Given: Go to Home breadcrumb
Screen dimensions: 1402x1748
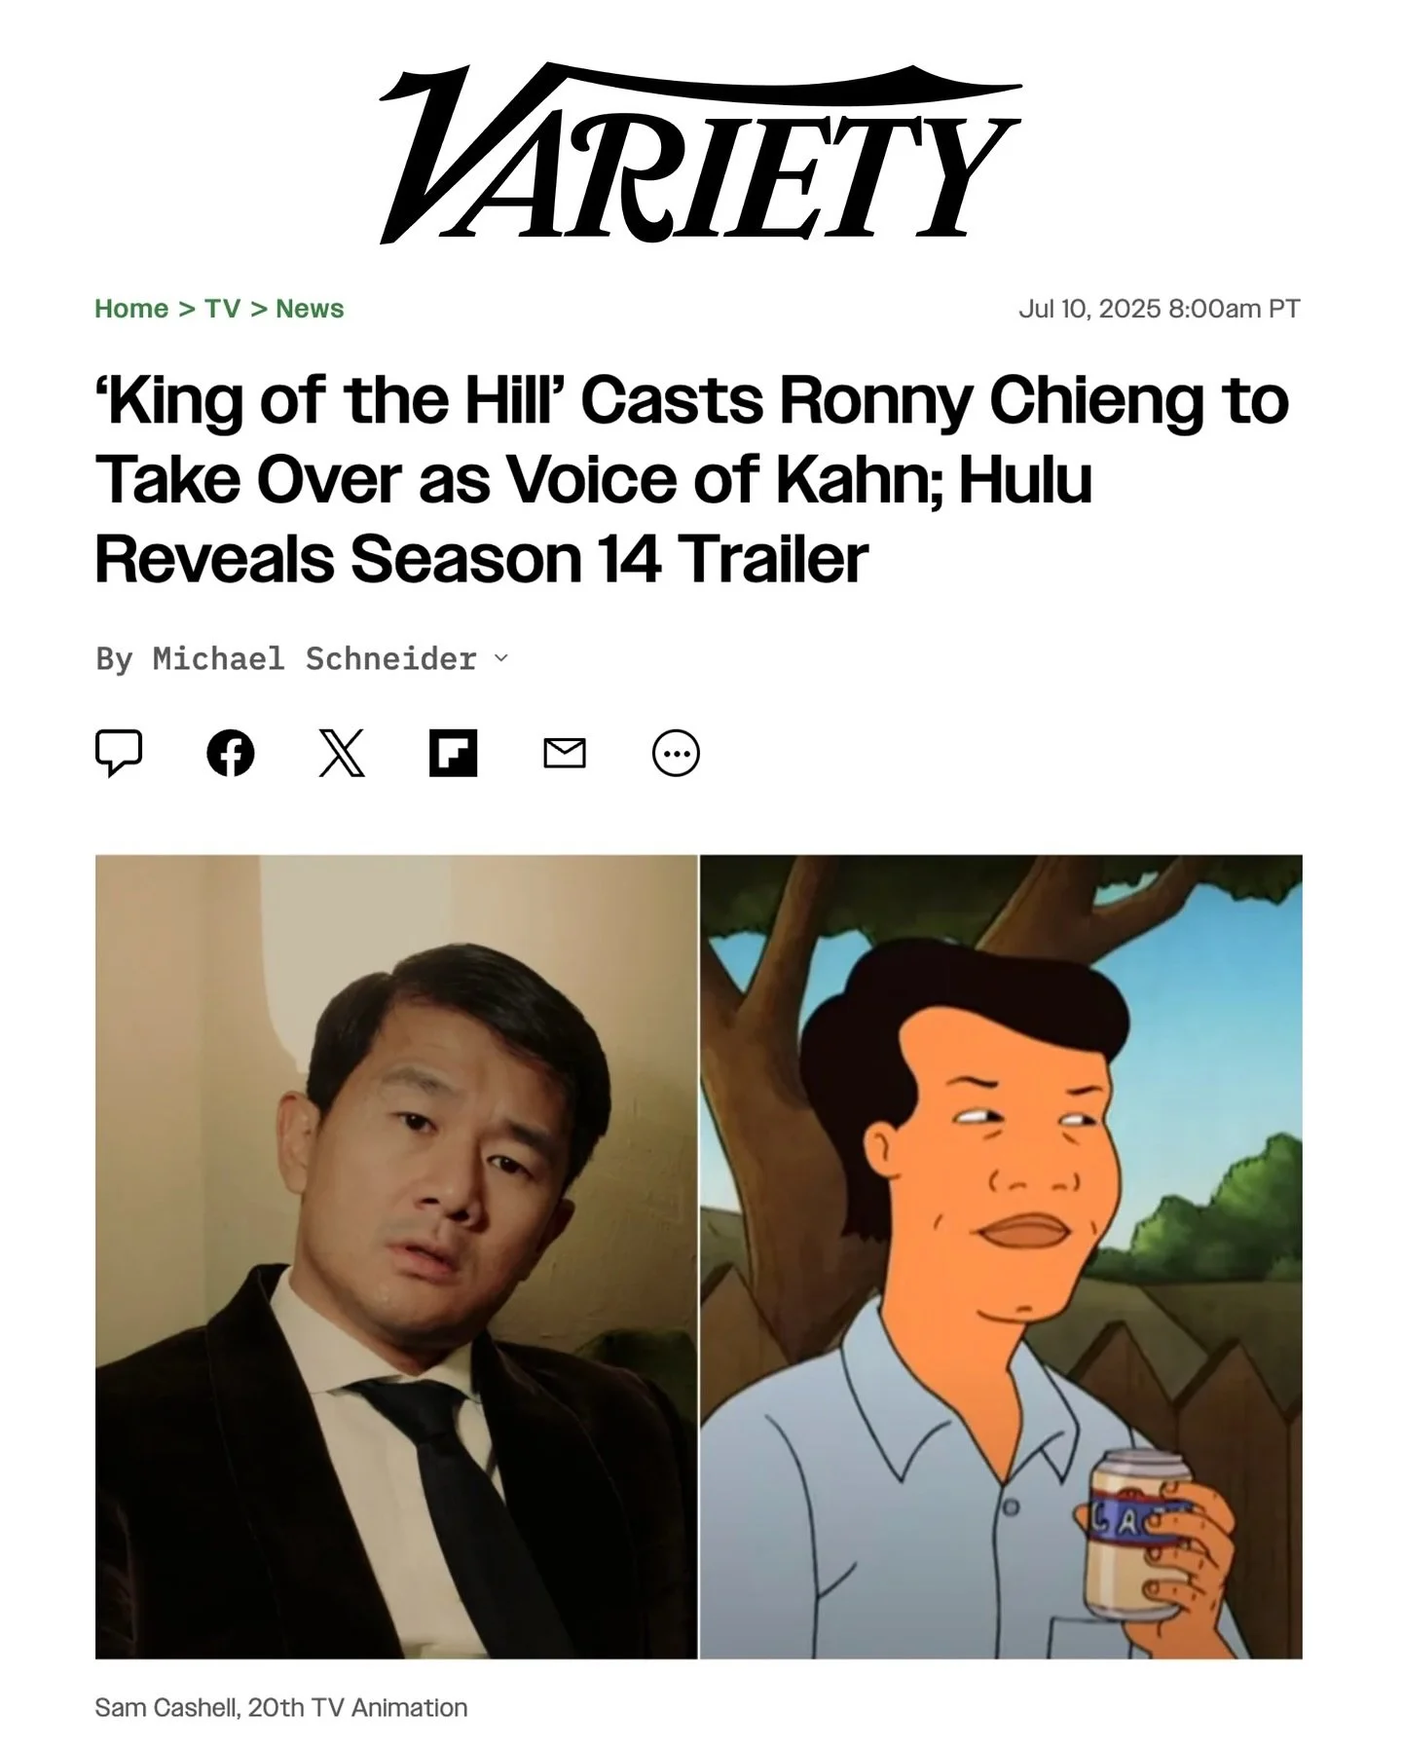Looking at the screenshot, I should (131, 309).
